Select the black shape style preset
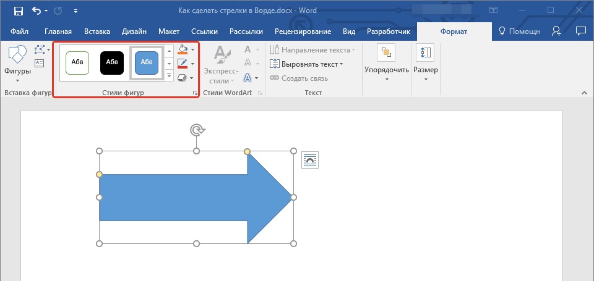Viewport: 594px width, 281px height. tap(112, 62)
